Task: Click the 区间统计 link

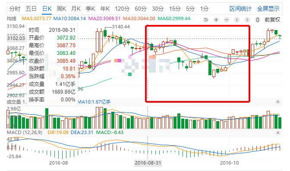Action: 240,9
